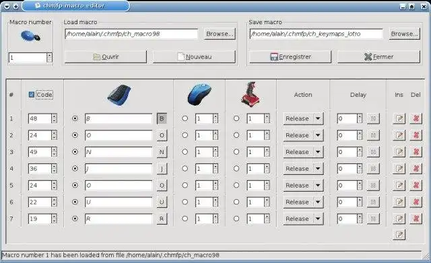Screen dimensions: 431x263
Task: Click the N key capture button
Action: (x=162, y=152)
